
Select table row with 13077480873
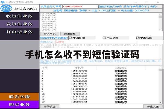point(99,86)
